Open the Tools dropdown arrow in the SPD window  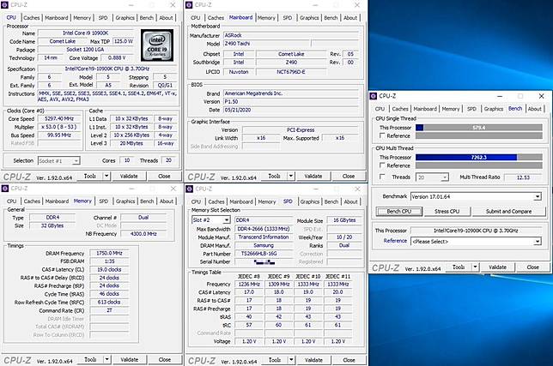tap(291, 360)
